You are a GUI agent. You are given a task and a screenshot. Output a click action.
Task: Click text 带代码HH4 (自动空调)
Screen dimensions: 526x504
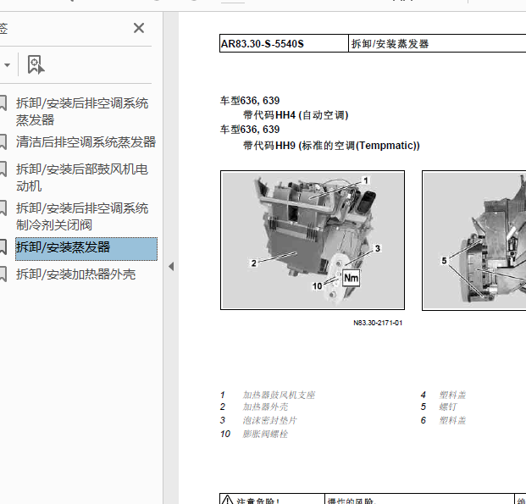tap(296, 115)
